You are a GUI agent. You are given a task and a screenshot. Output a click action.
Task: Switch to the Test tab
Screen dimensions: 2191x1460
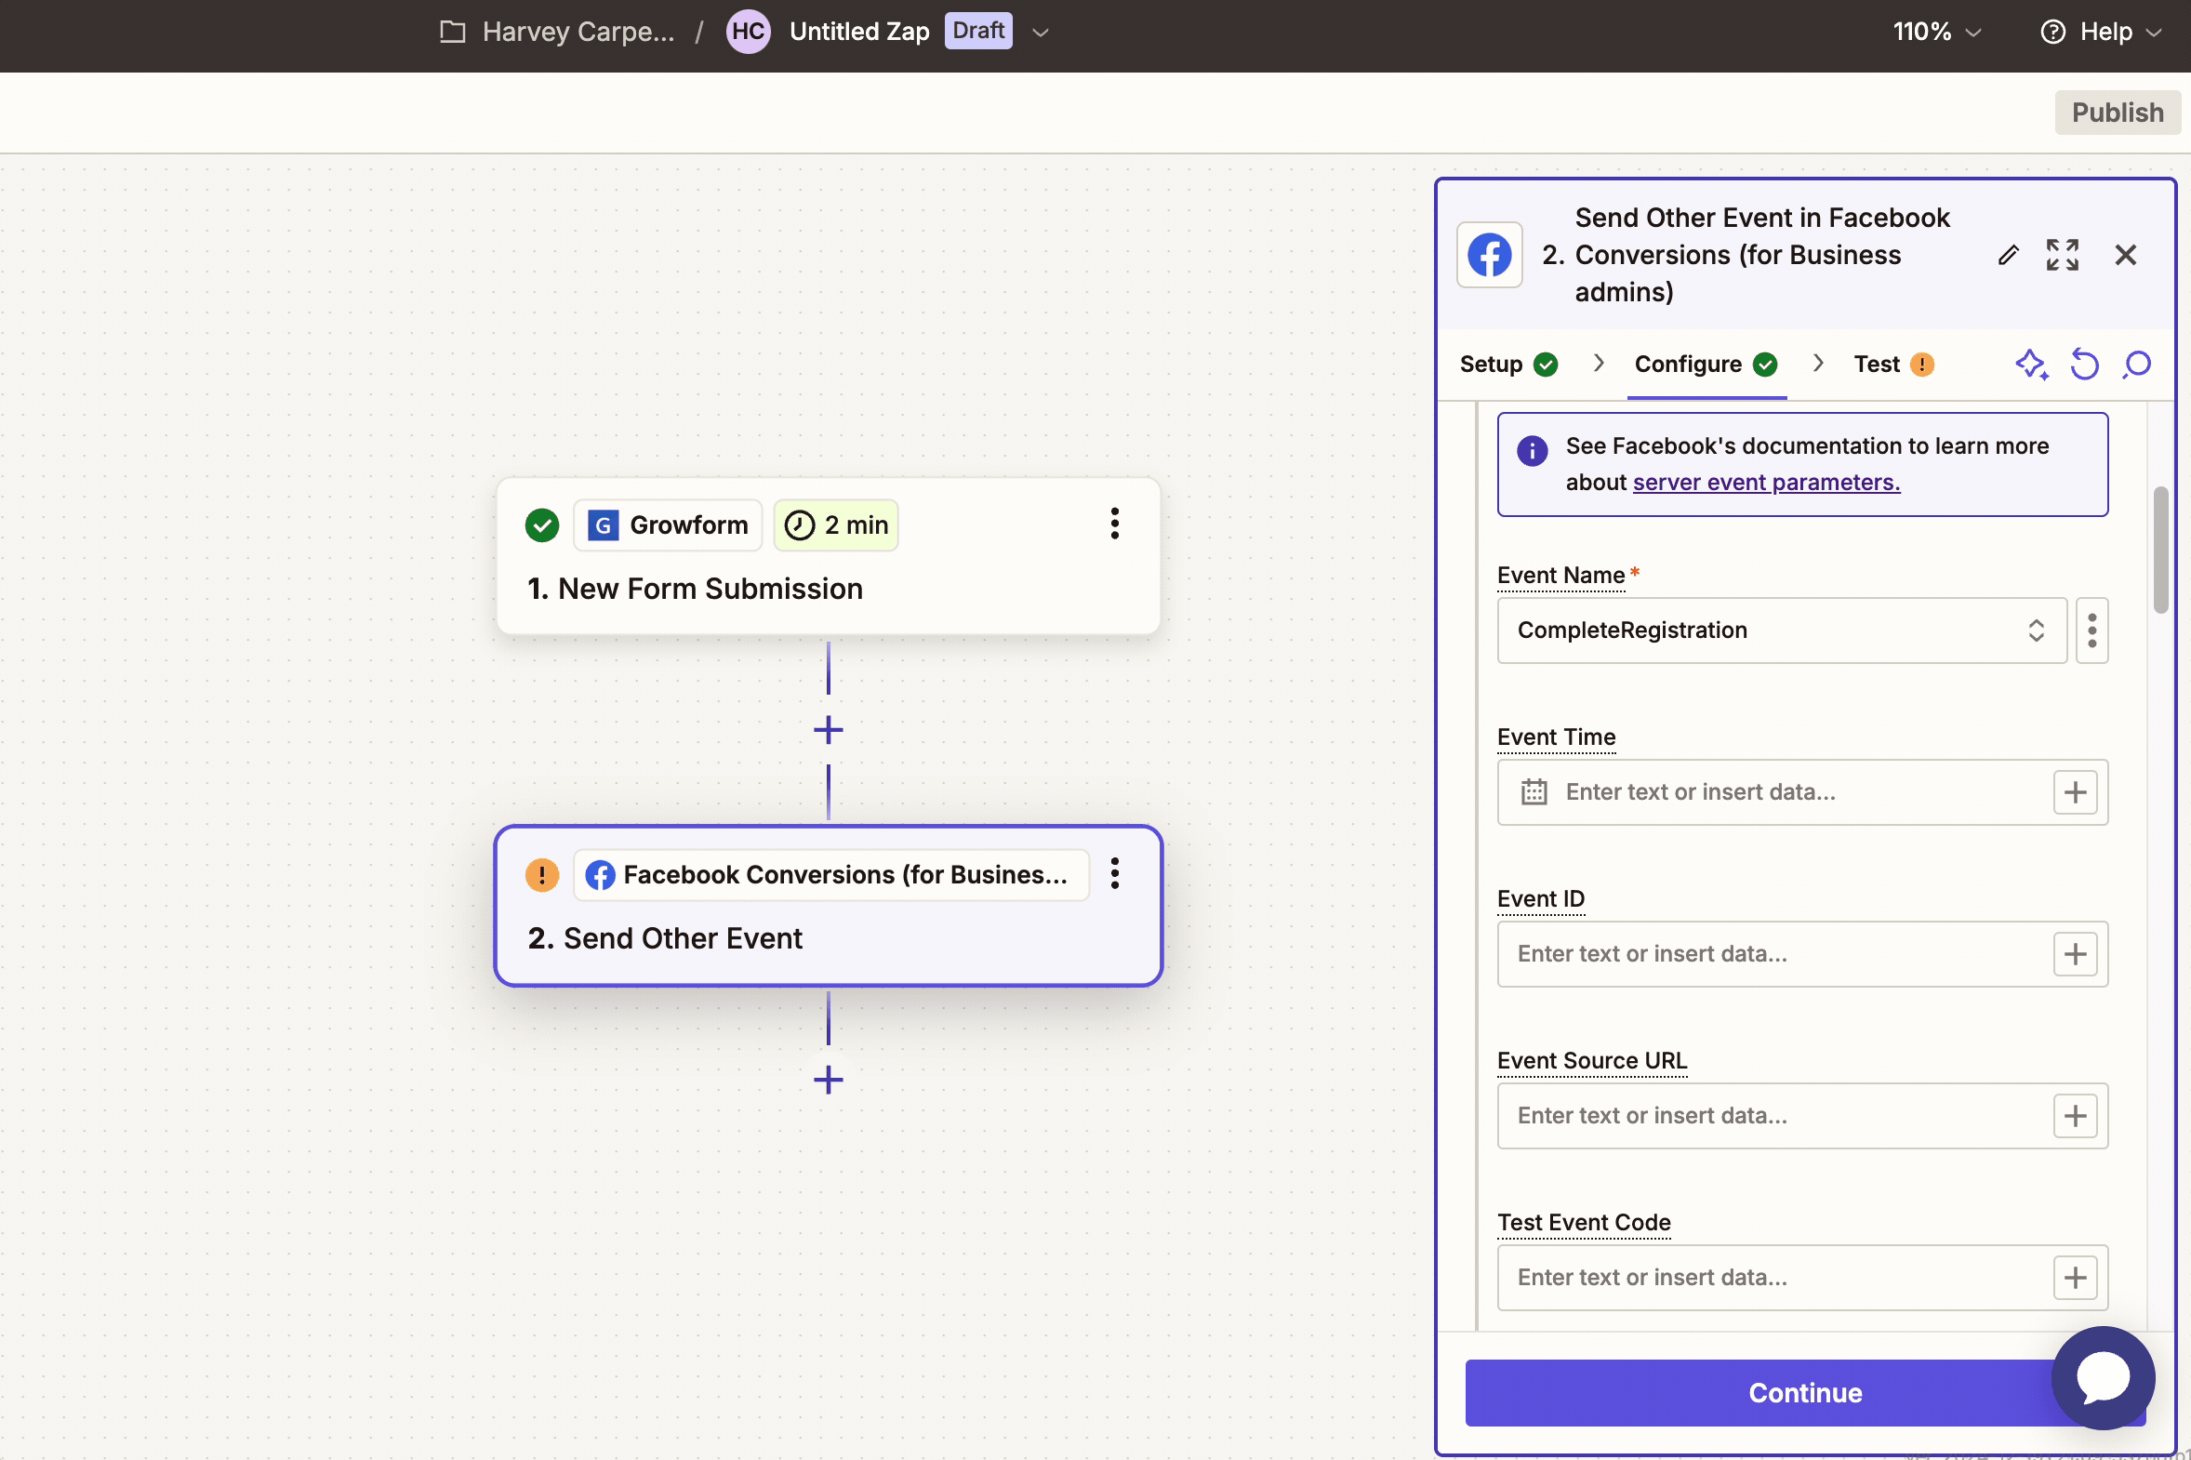(x=1893, y=364)
